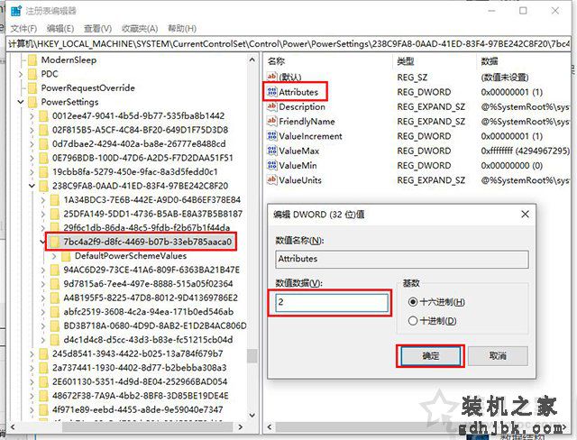Click the ValueUnits string value icon
Image resolution: width=577 pixels, height=440 pixels.
click(272, 180)
